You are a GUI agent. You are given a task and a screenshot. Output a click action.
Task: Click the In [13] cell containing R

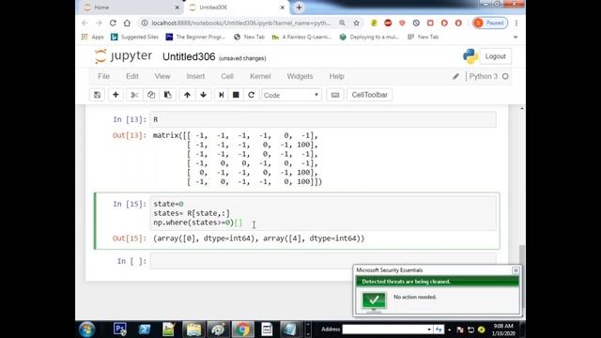pyautogui.click(x=323, y=119)
